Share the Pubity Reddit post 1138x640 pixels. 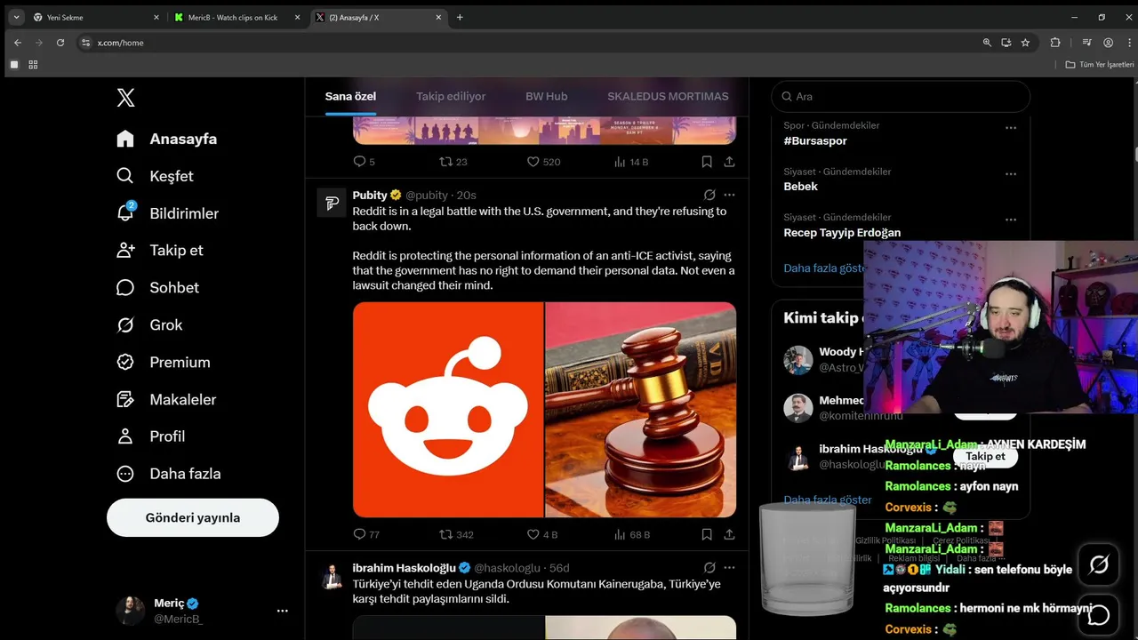729,534
